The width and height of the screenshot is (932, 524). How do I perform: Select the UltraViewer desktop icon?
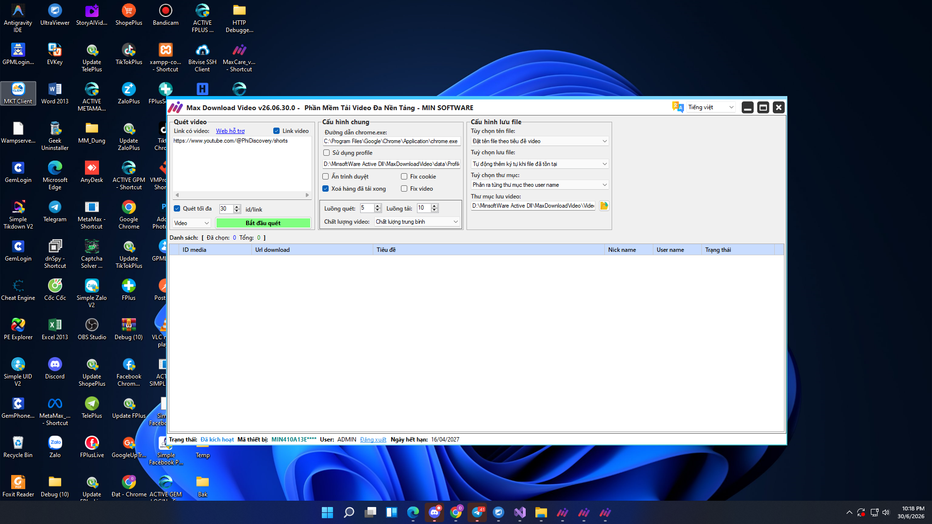pyautogui.click(x=55, y=15)
